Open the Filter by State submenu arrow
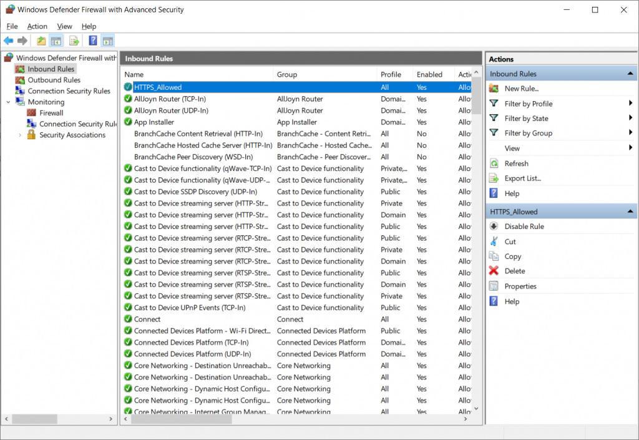The width and height of the screenshot is (639, 440). [630, 118]
